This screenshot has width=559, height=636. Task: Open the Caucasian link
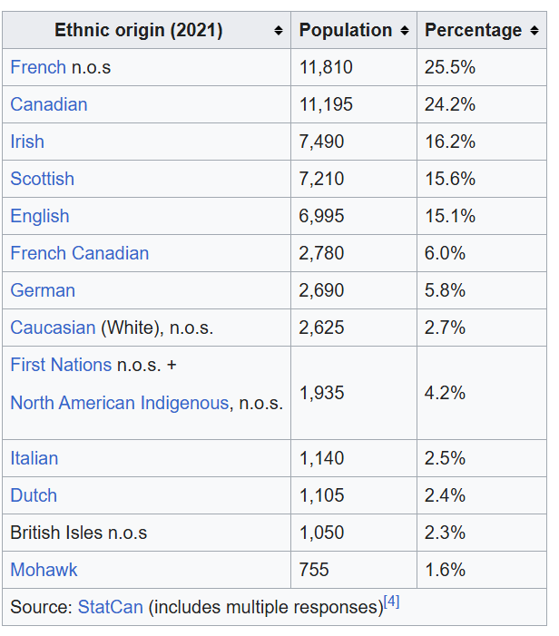click(x=53, y=328)
